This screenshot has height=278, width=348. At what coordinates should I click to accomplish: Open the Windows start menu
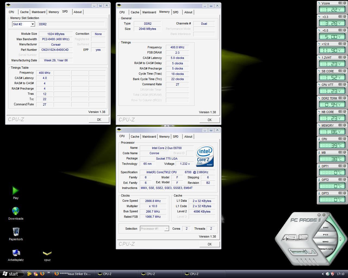point(11,274)
